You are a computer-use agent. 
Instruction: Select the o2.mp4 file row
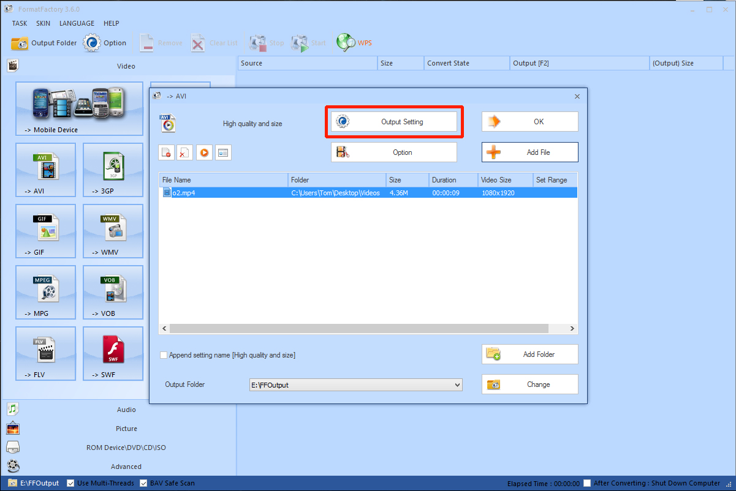(368, 193)
